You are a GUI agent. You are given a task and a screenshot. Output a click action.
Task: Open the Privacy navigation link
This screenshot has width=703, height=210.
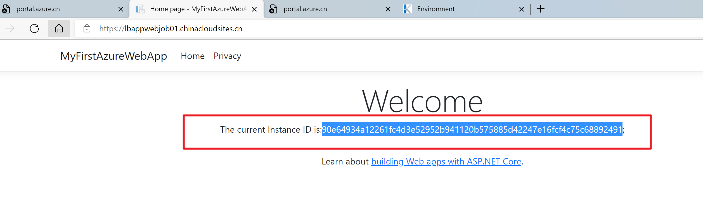(227, 56)
